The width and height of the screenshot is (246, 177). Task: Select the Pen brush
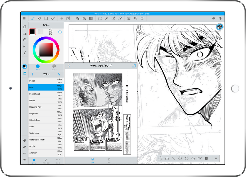[46, 87]
